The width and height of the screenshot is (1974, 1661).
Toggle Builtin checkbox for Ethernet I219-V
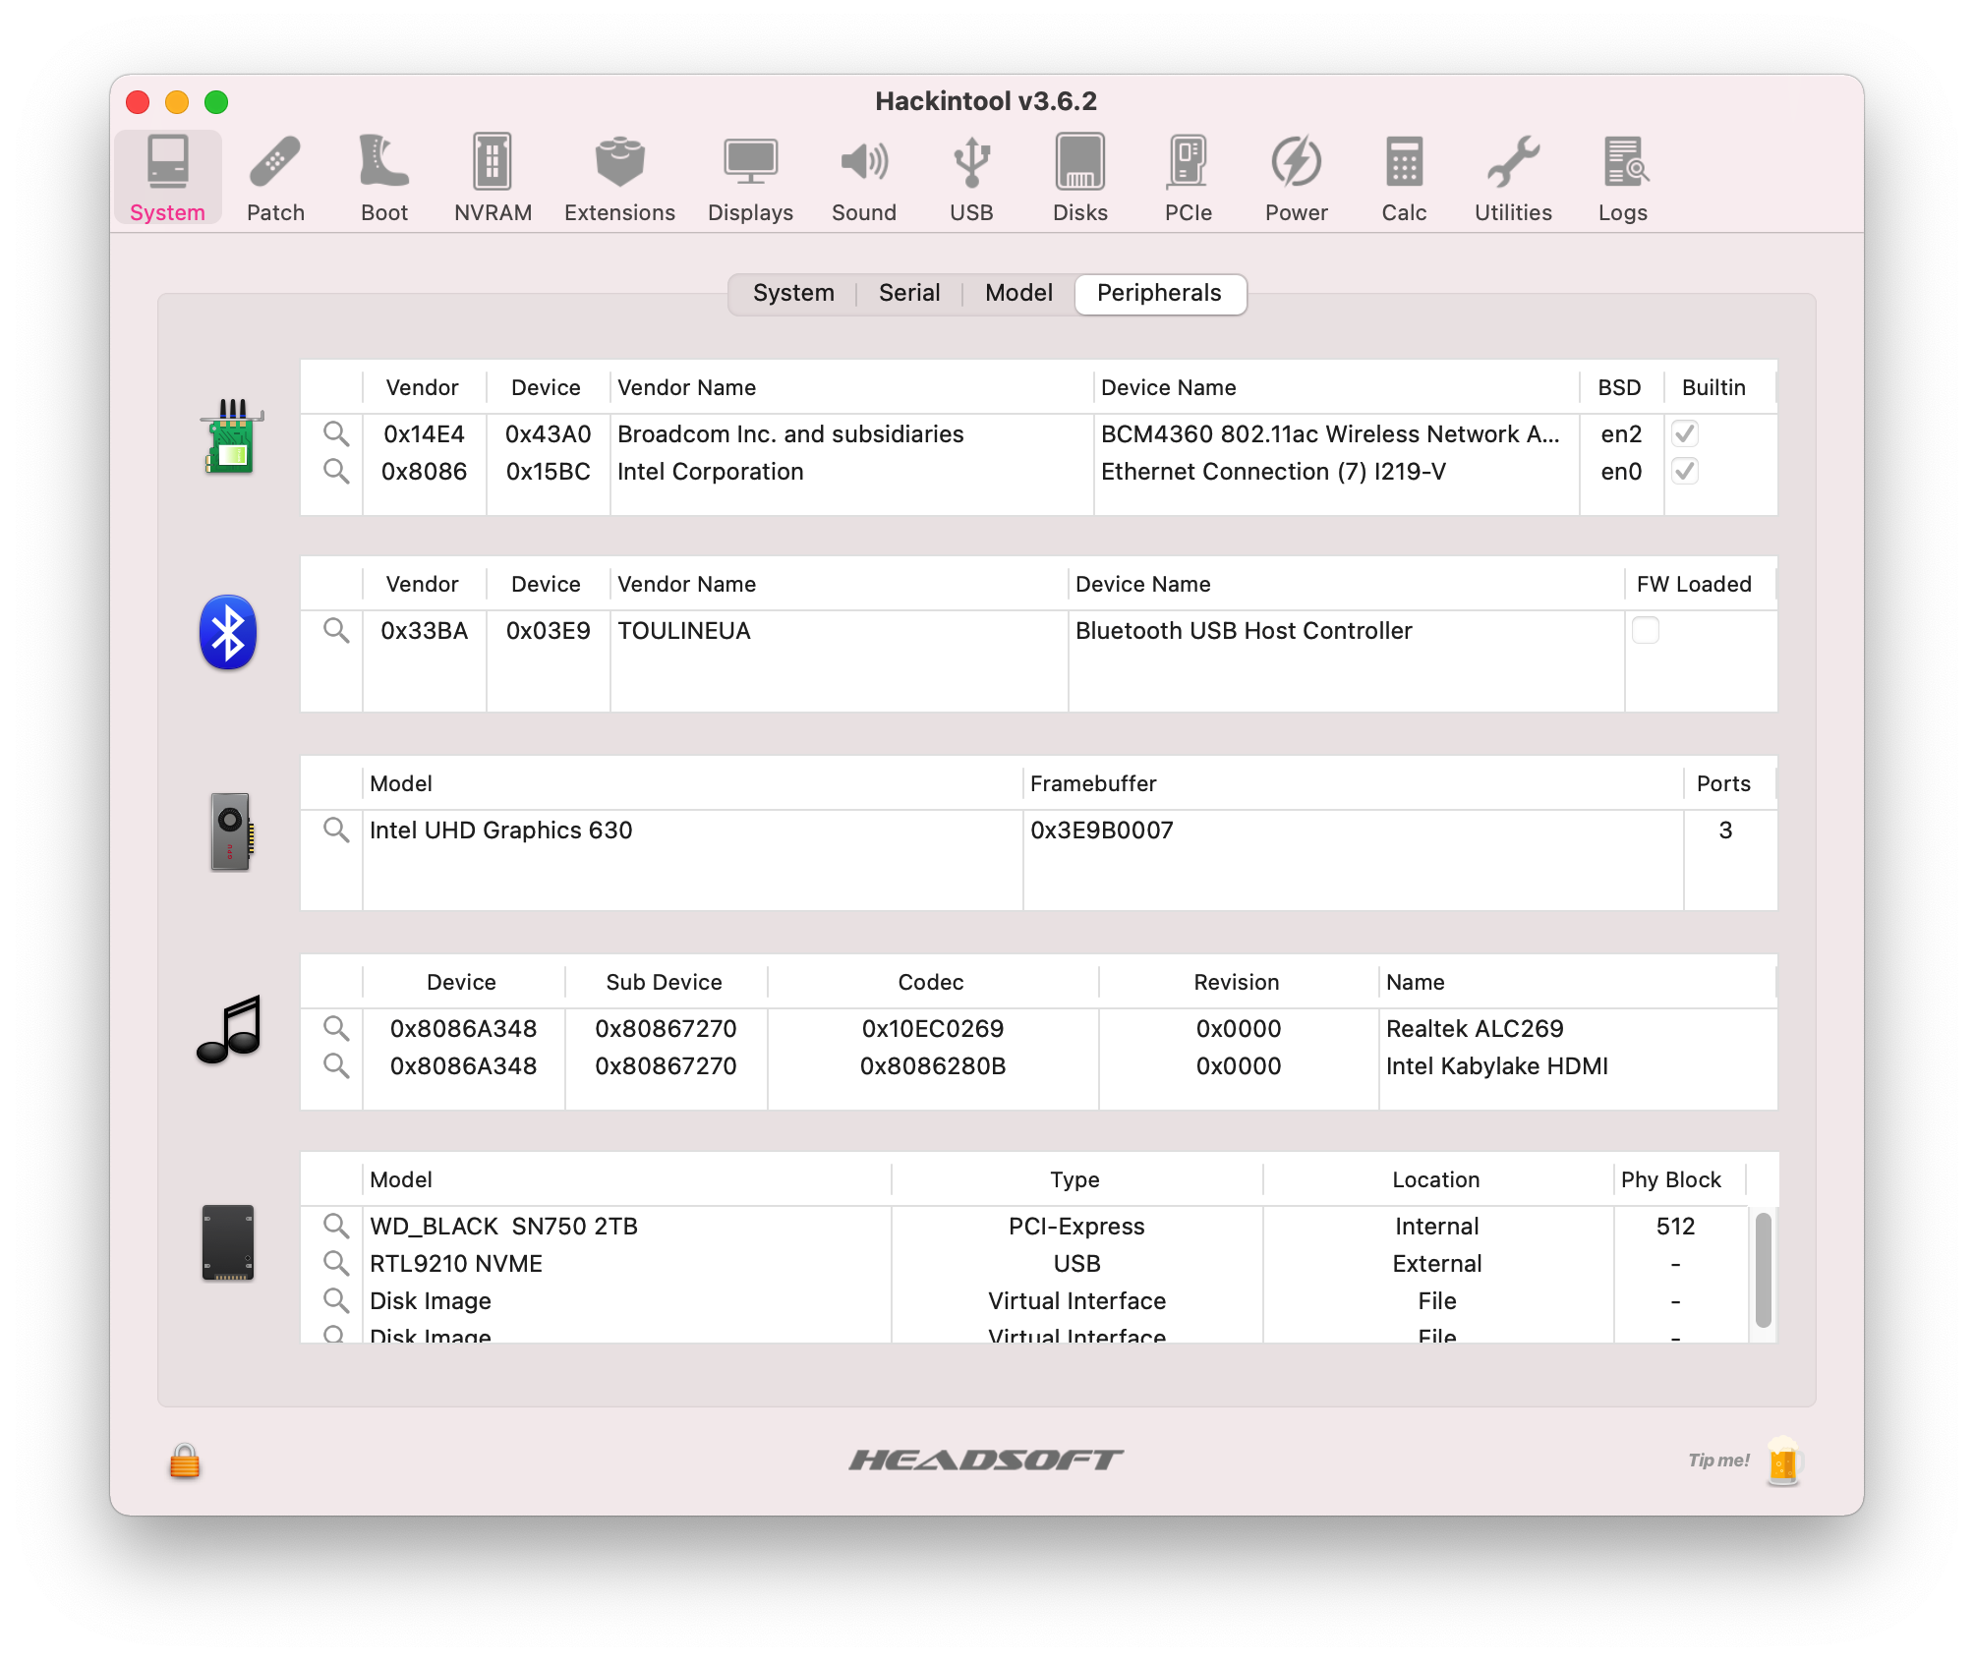(x=1685, y=471)
